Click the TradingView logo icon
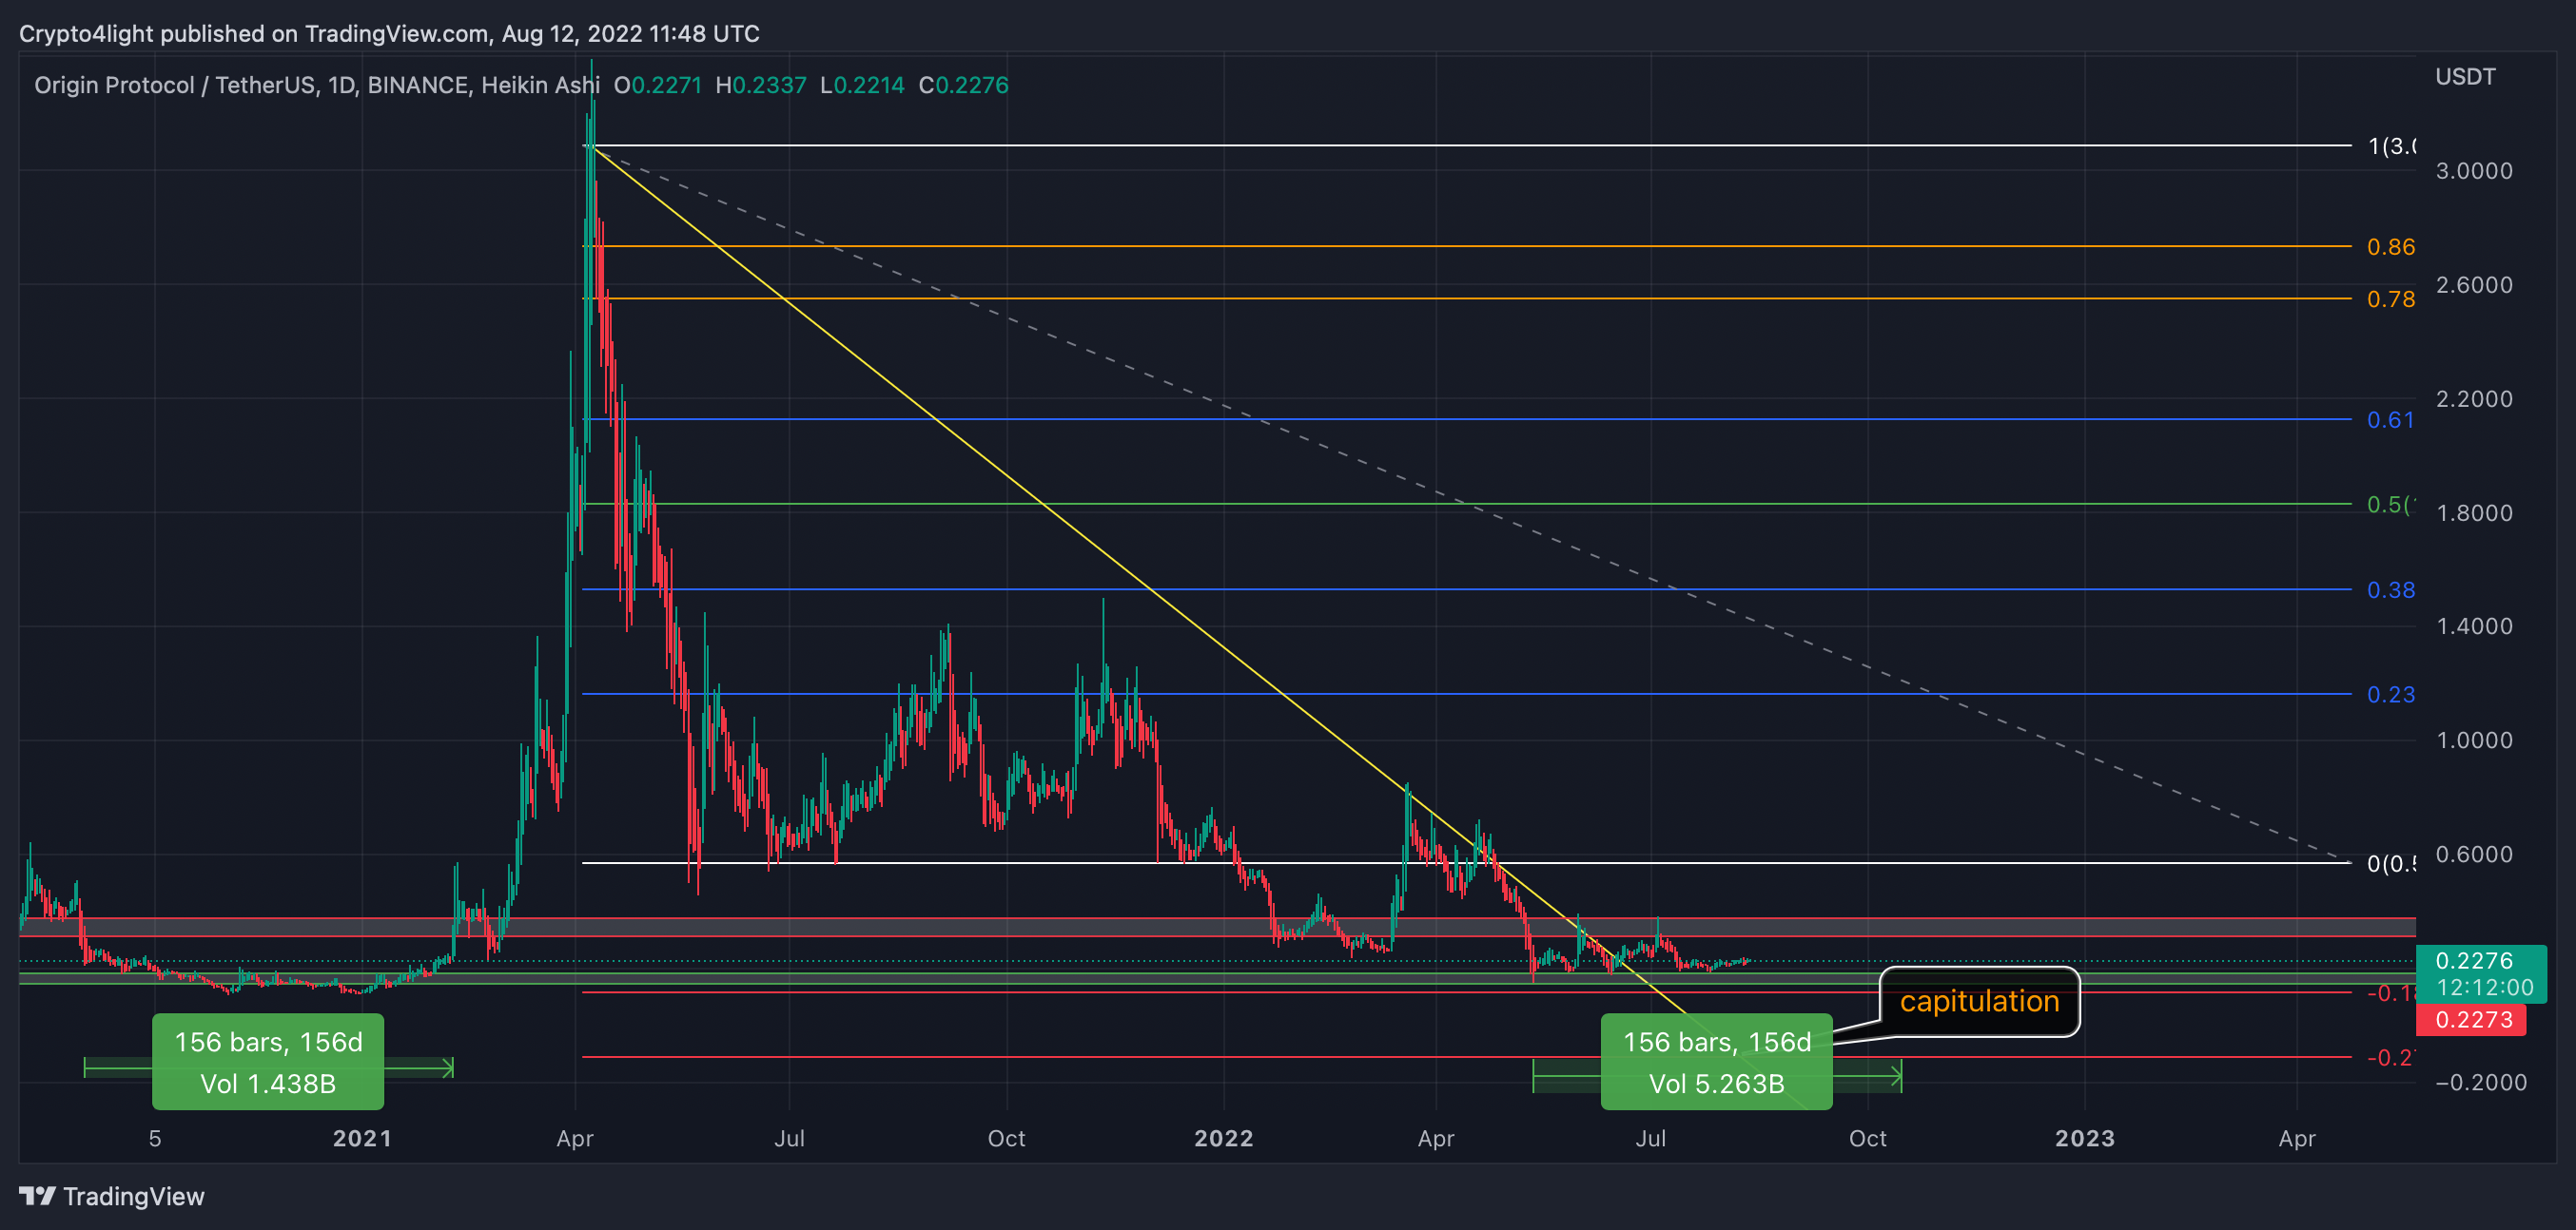This screenshot has height=1230, width=2576. coord(37,1196)
